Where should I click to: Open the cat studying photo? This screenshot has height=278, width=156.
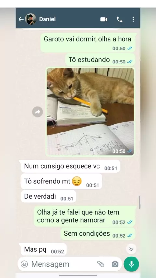(x=90, y=112)
